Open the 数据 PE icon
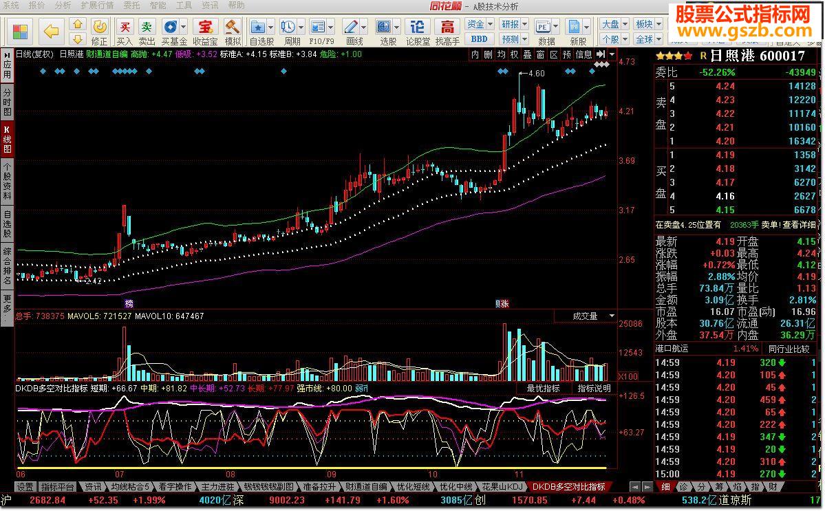The image size is (825, 511). 542,27
